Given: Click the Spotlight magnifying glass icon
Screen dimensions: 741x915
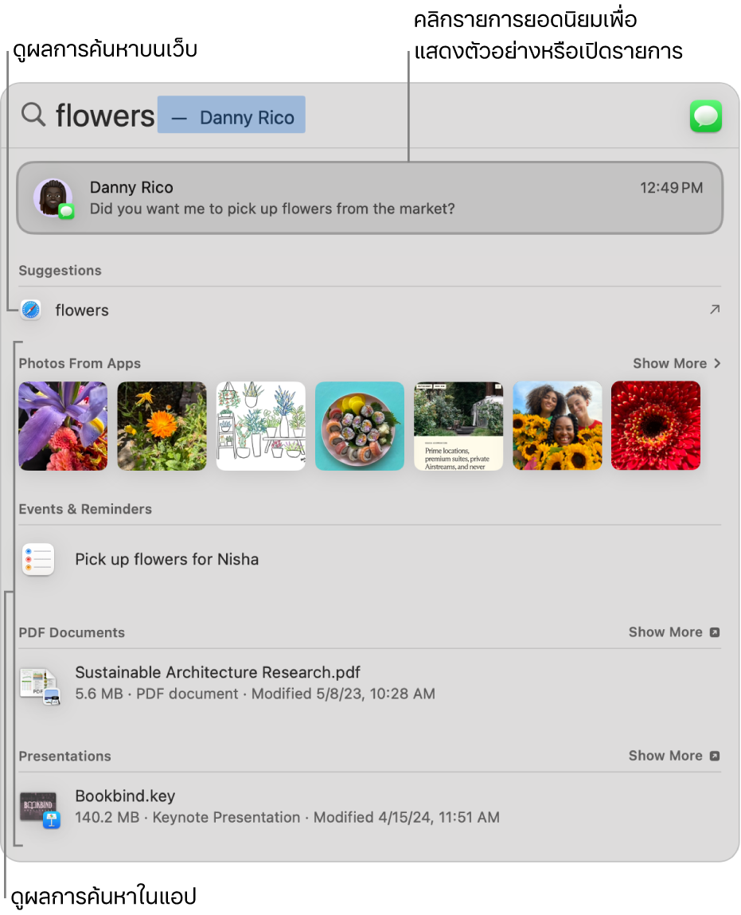Looking at the screenshot, I should [33, 115].
